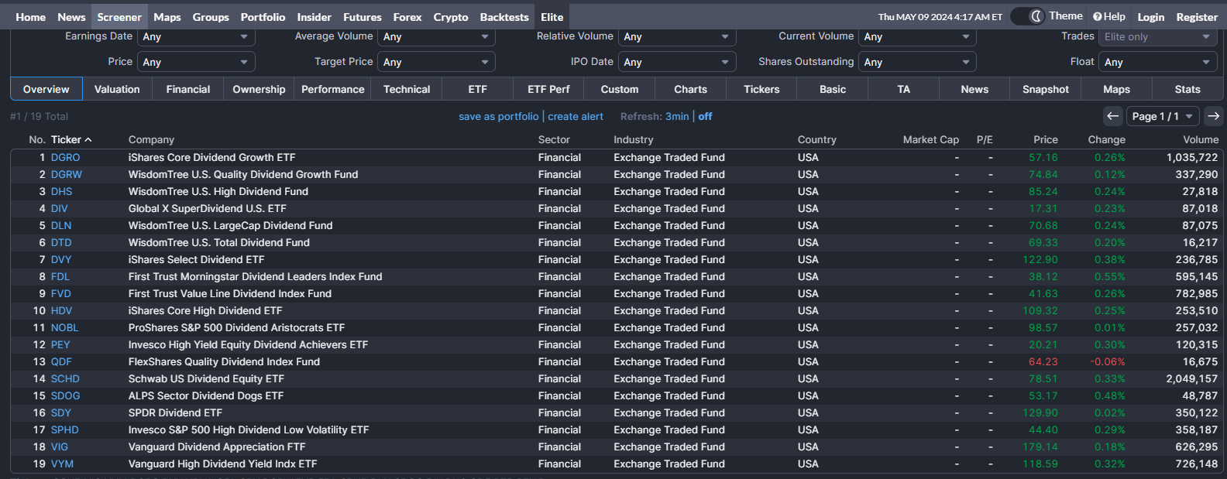Switch to the Ownership tab
The width and height of the screenshot is (1227, 479).
(x=259, y=89)
